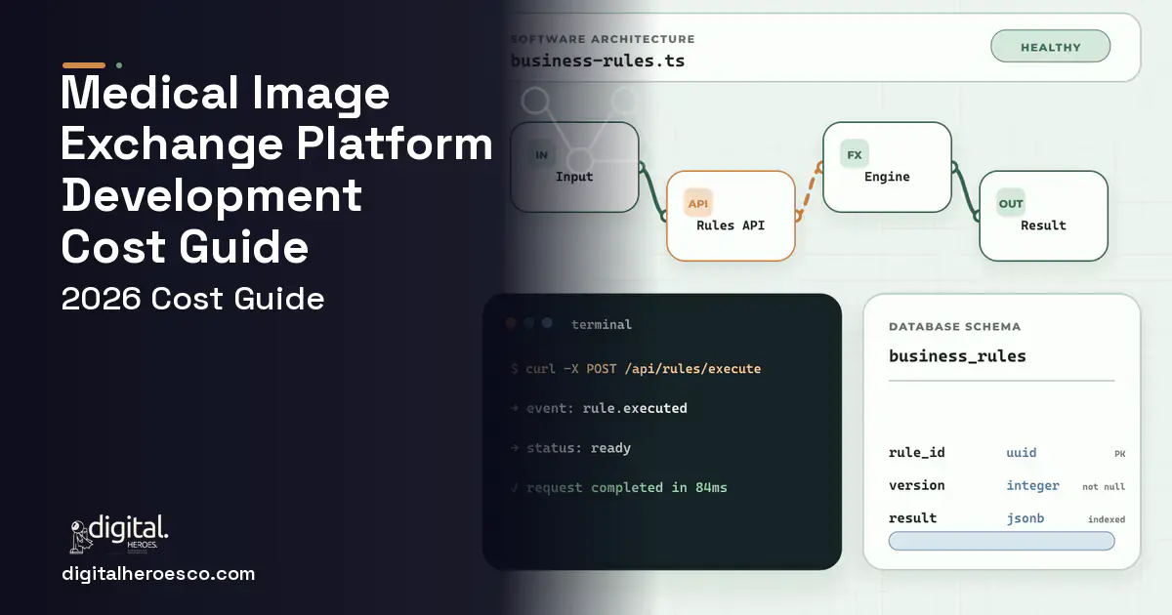Click the IN badge icon
The image size is (1172, 615).
click(541, 155)
